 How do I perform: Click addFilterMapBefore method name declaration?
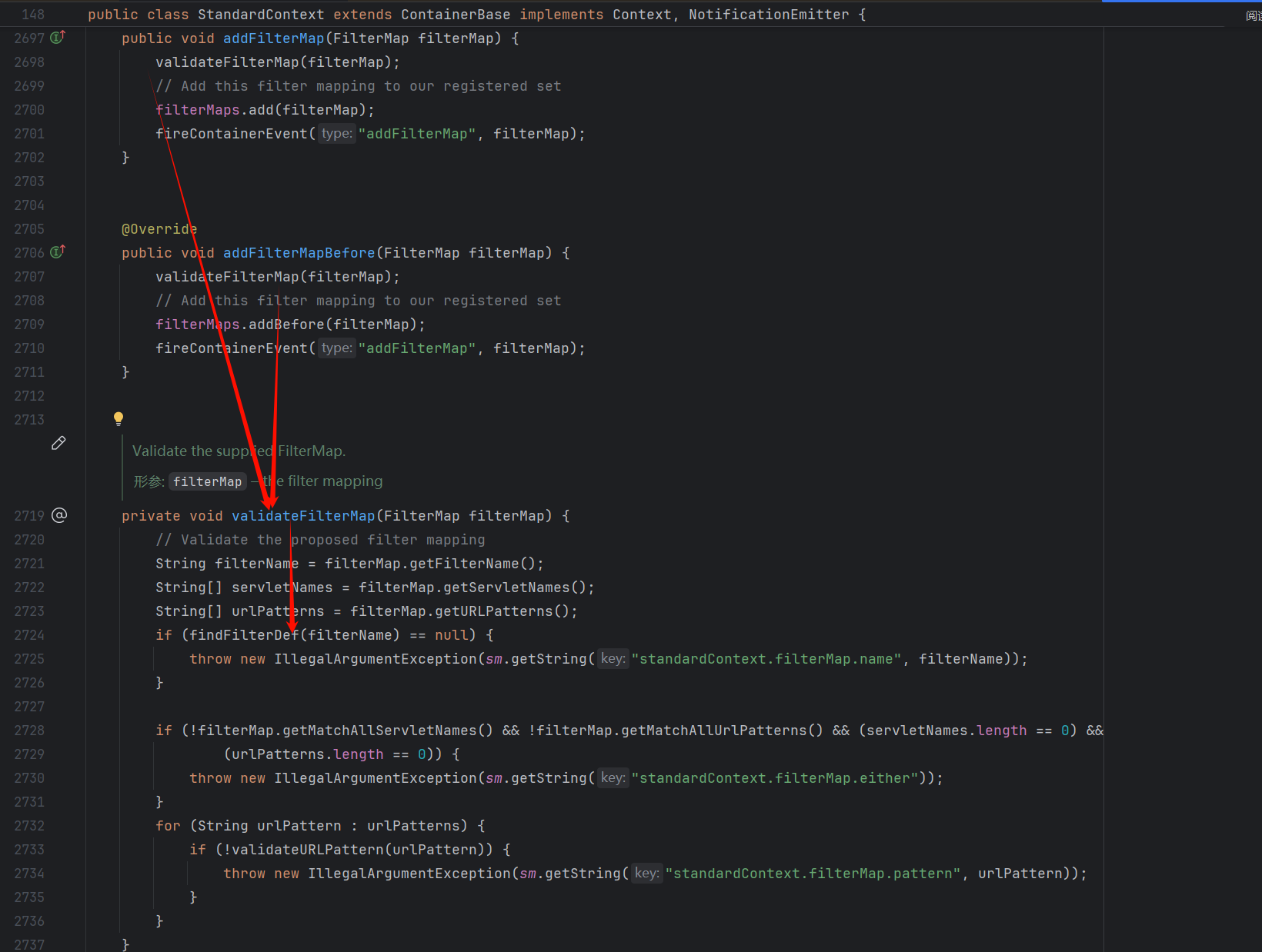pos(299,253)
